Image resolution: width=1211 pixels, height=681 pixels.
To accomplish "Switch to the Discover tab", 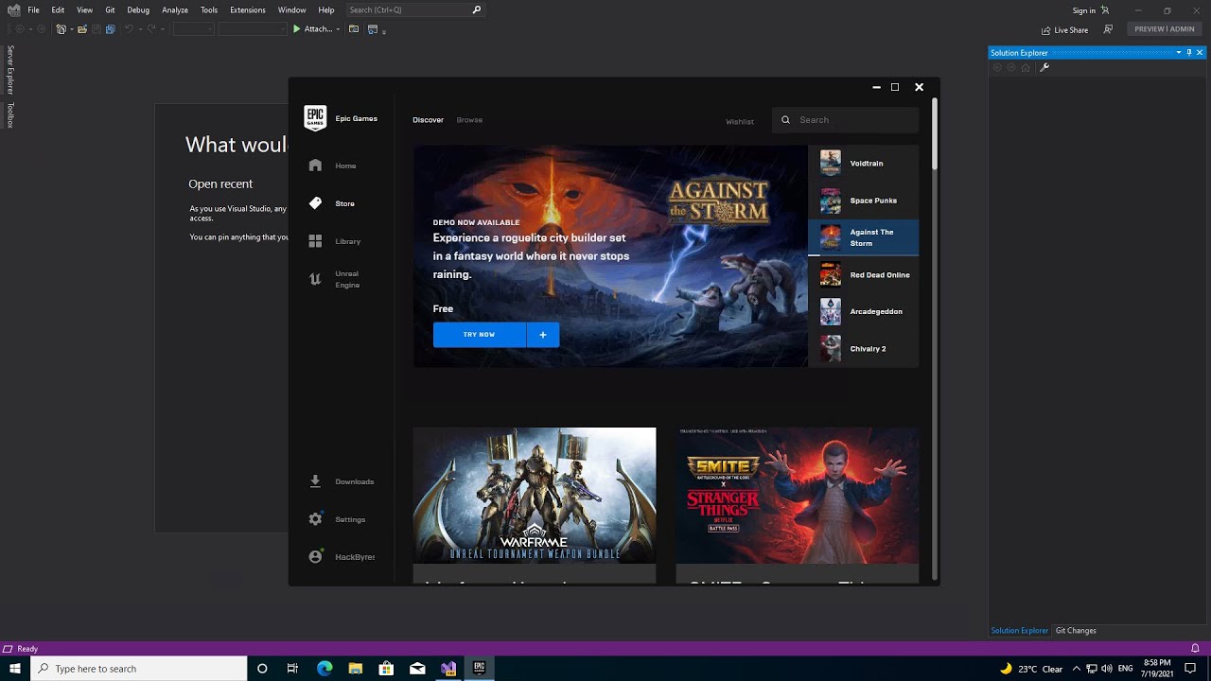I will click(428, 120).
